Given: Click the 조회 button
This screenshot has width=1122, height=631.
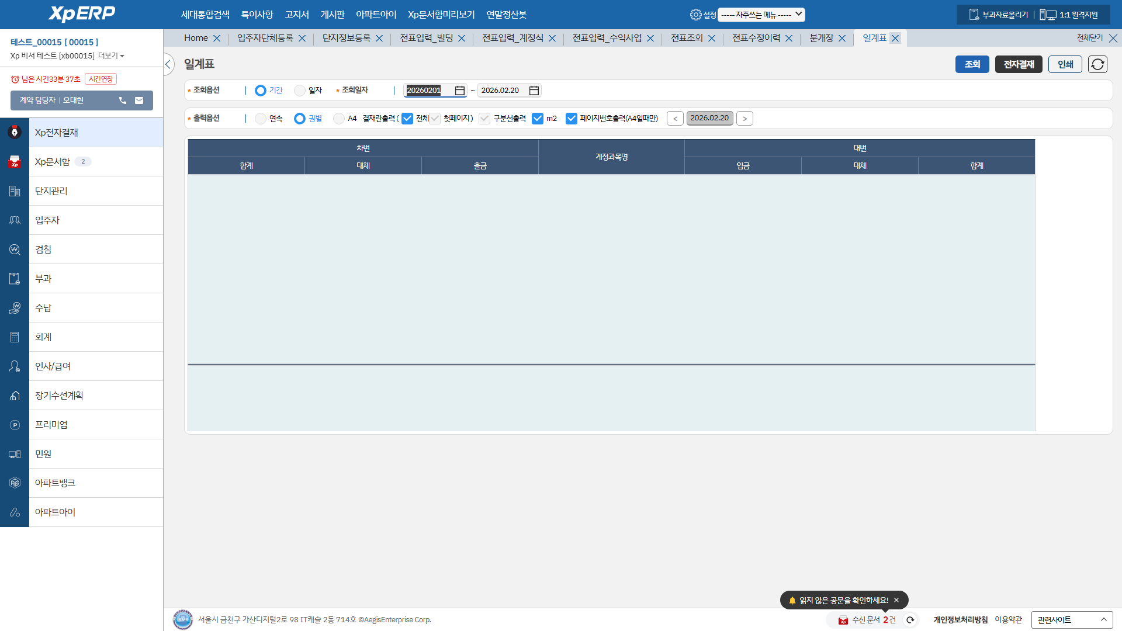Looking at the screenshot, I should 972,64.
